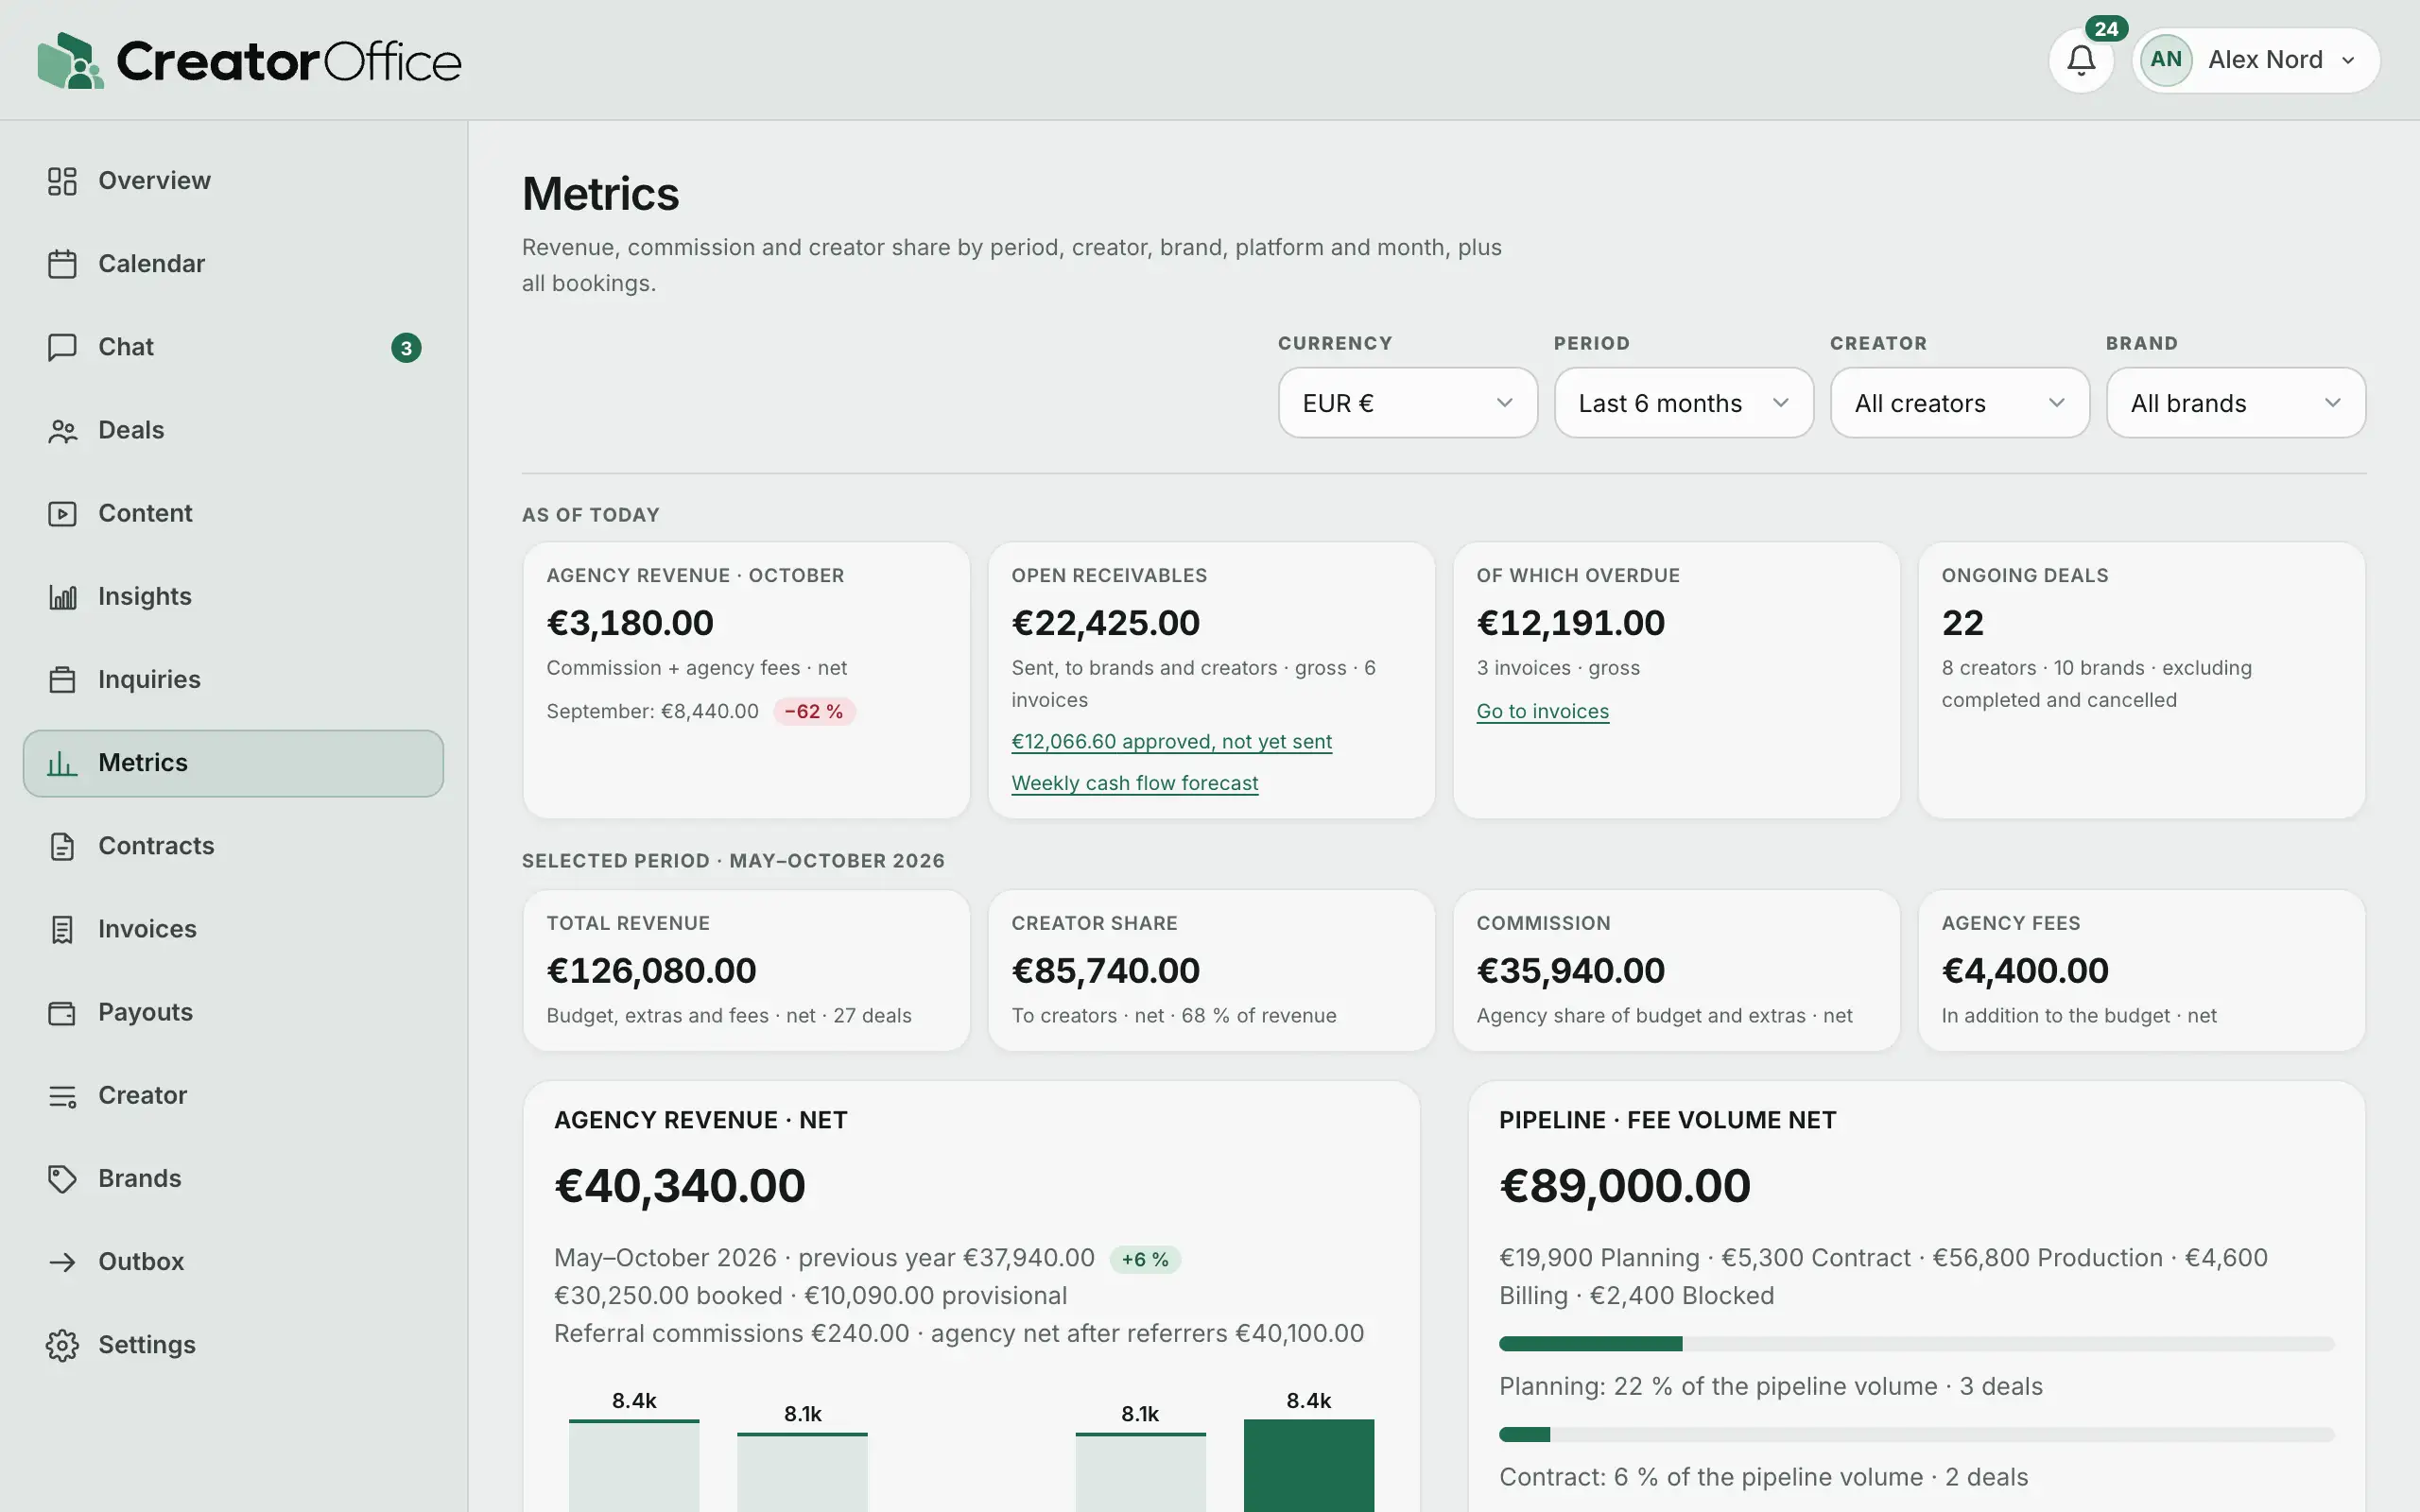This screenshot has height=1512, width=2420.
Task: Go to Metrics in the sidebar
Action: coord(233,763)
